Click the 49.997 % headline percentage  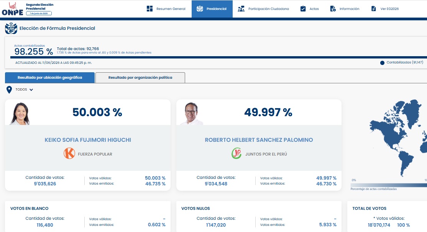tap(268, 112)
